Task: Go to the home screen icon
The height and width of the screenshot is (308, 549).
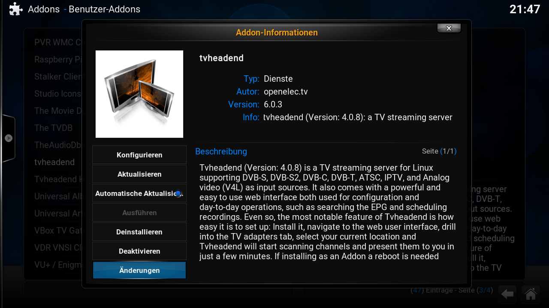Action: [531, 294]
